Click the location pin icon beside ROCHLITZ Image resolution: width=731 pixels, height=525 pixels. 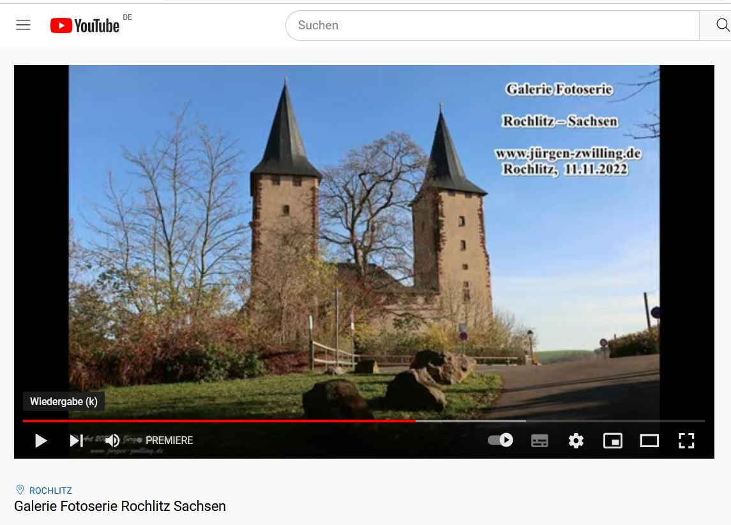point(20,490)
